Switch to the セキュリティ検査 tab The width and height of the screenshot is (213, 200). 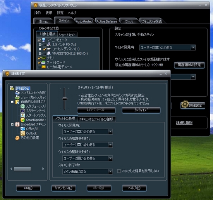pyautogui.click(x=151, y=21)
